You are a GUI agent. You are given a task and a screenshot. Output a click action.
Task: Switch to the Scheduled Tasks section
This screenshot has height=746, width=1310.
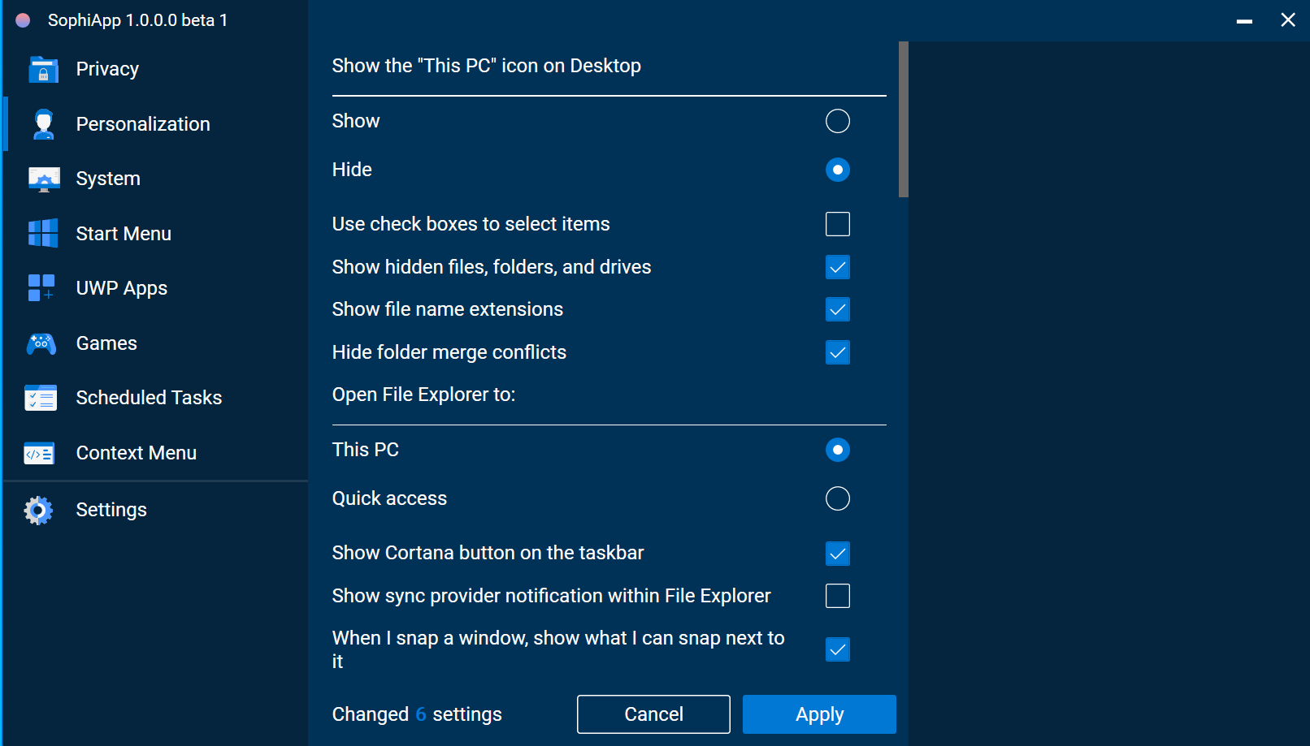tap(149, 398)
